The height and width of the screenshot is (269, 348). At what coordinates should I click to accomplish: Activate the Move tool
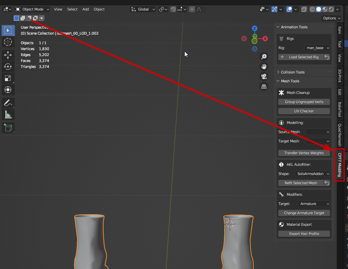pos(8,55)
